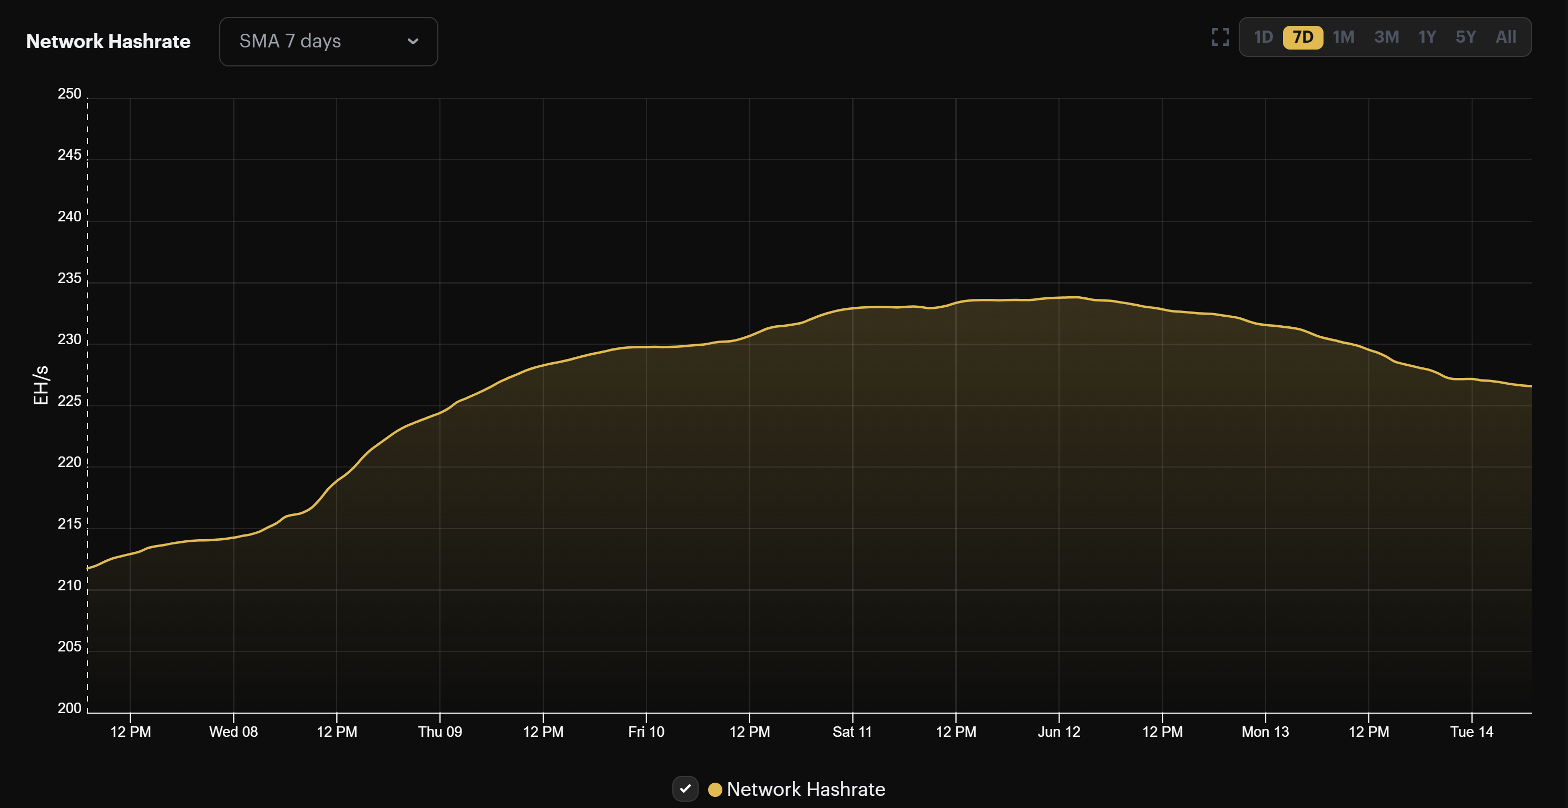This screenshot has height=808, width=1568.
Task: Expand the chart to fullscreen
Action: 1220,38
